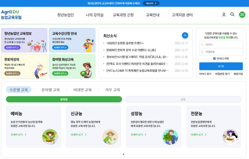The height and width of the screenshot is (159, 249).
Task: Click the blue plus icon beside 최신소식
Action: click(x=185, y=35)
